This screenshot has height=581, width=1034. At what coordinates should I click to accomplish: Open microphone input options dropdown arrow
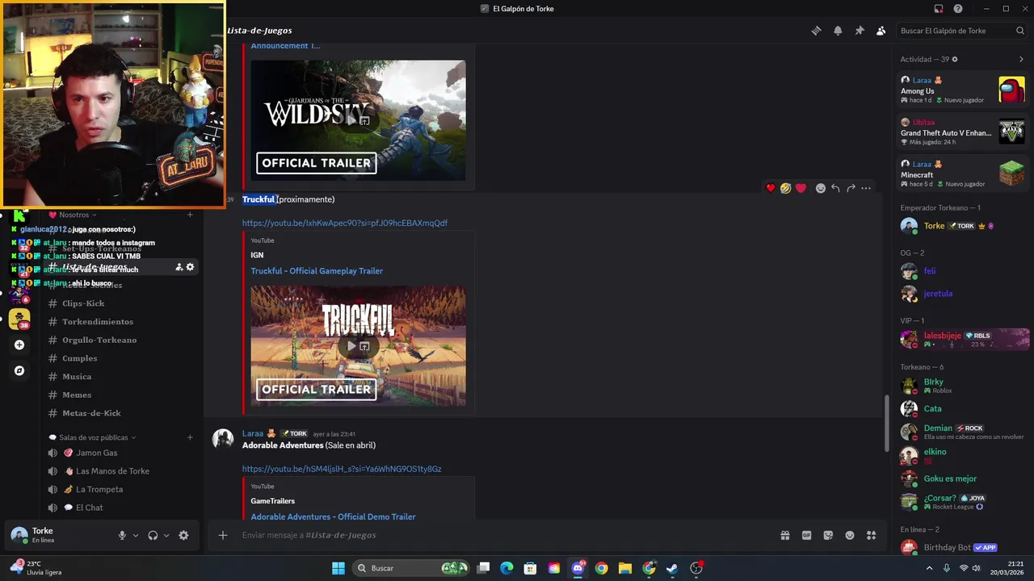(135, 536)
